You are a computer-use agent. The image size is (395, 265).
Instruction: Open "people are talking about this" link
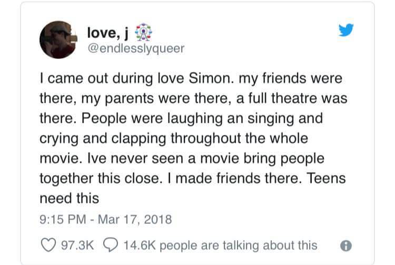(x=238, y=245)
